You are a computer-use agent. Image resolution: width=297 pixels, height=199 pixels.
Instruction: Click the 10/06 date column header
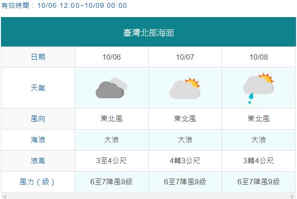pos(112,57)
